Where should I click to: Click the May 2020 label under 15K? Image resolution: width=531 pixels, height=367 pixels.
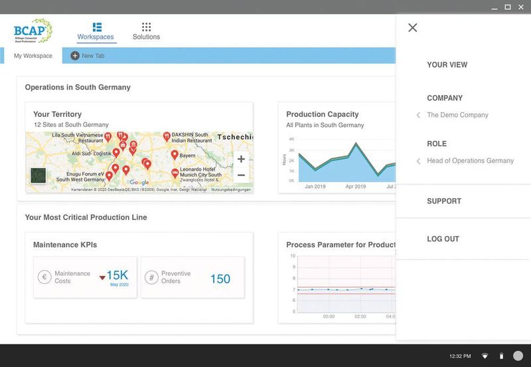pyautogui.click(x=119, y=285)
